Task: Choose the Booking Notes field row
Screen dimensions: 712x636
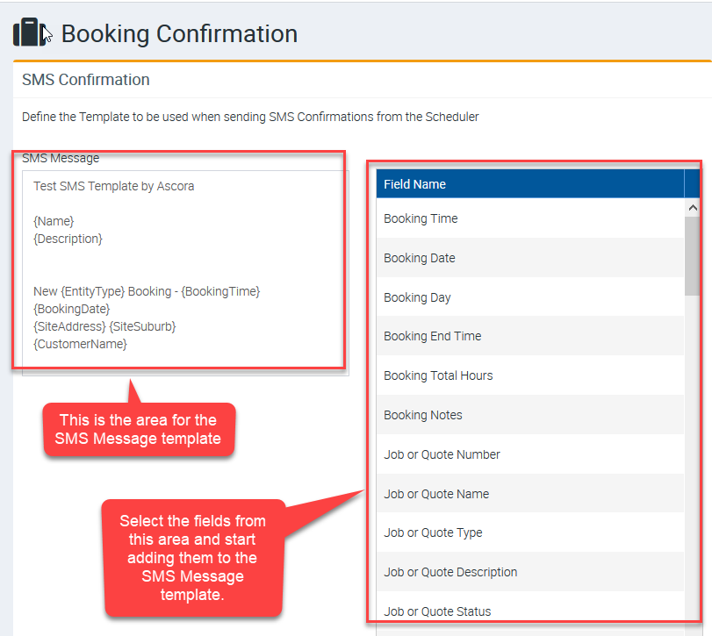Action: 423,415
